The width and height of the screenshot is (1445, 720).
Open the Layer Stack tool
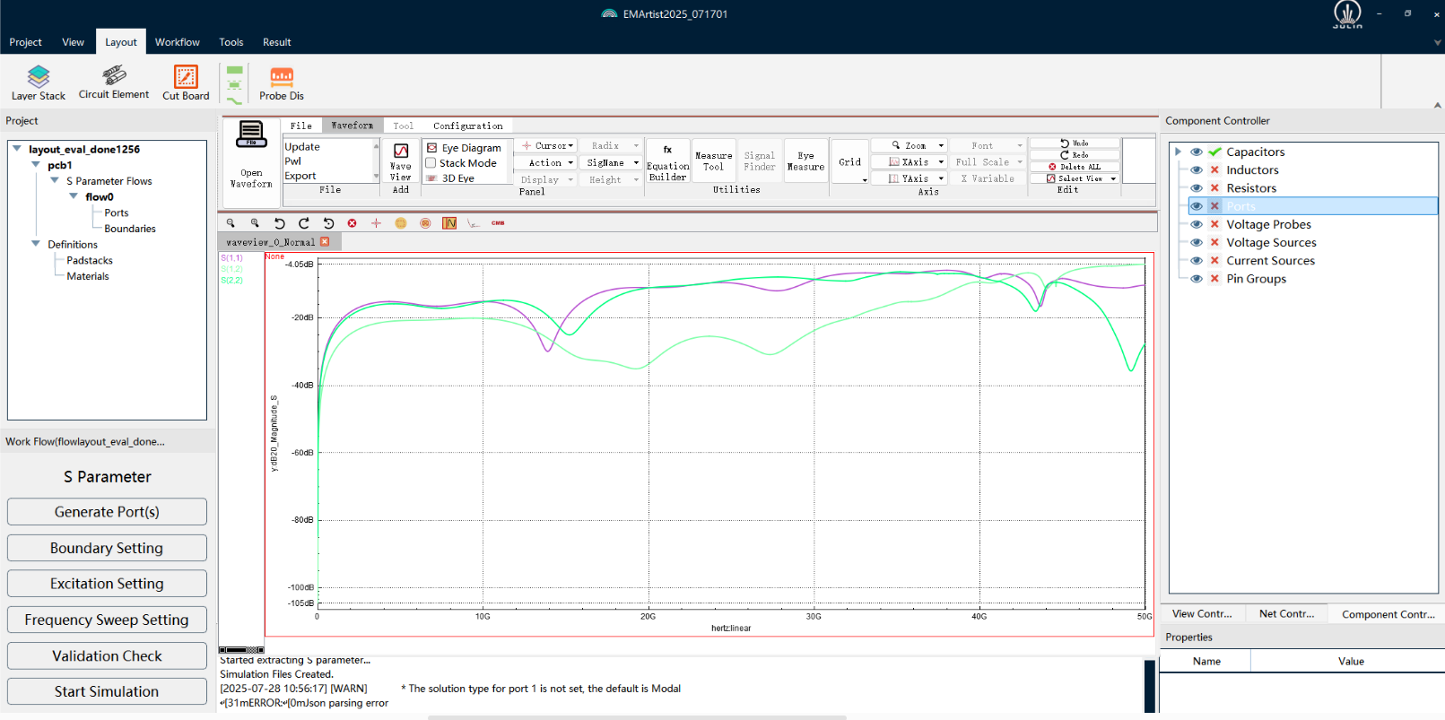click(39, 82)
